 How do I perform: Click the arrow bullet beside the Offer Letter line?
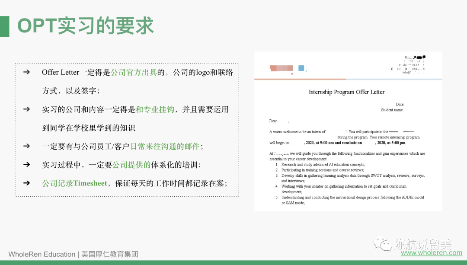click(x=27, y=72)
